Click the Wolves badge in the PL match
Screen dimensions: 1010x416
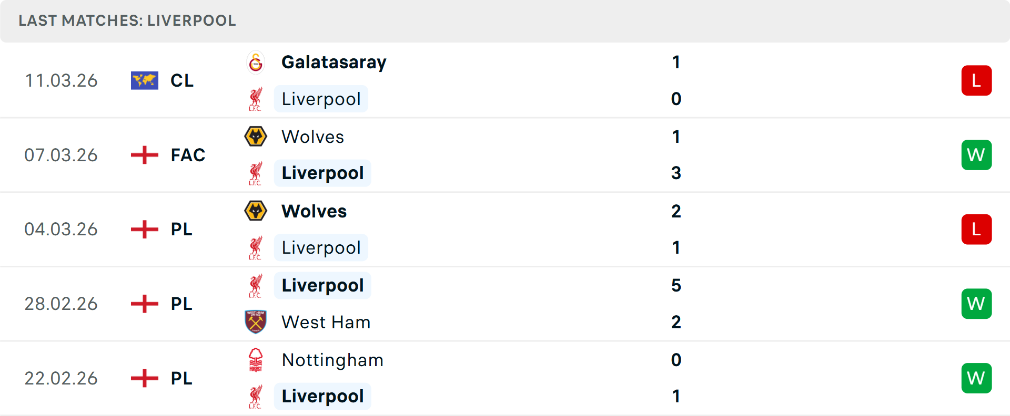256,211
